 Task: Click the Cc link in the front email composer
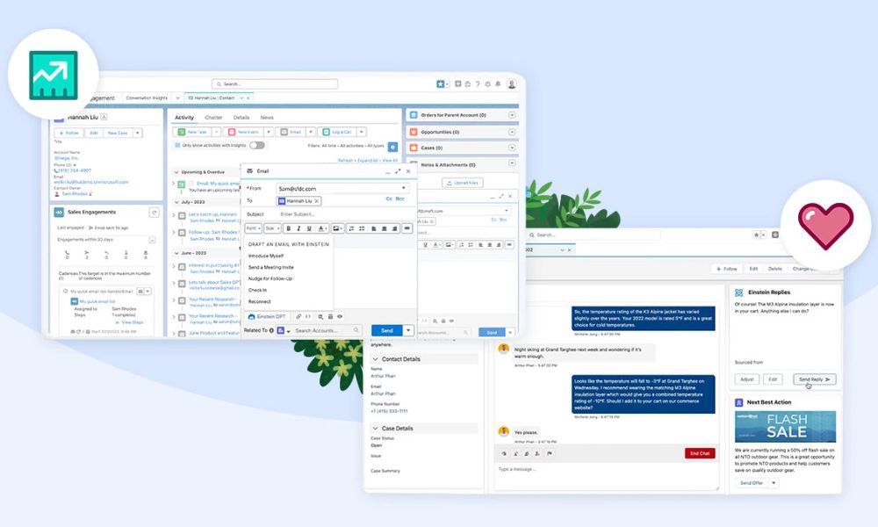tap(389, 199)
